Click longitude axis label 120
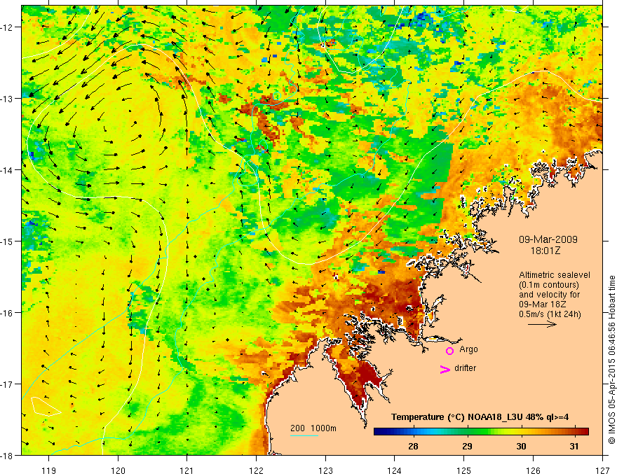Viewport: 617px width, 476px height. point(118,470)
